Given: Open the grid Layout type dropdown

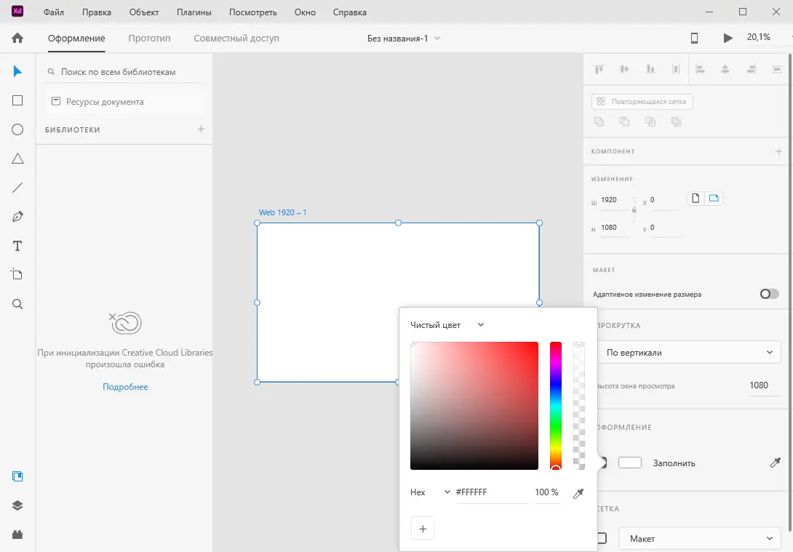Looking at the screenshot, I should tap(700, 539).
